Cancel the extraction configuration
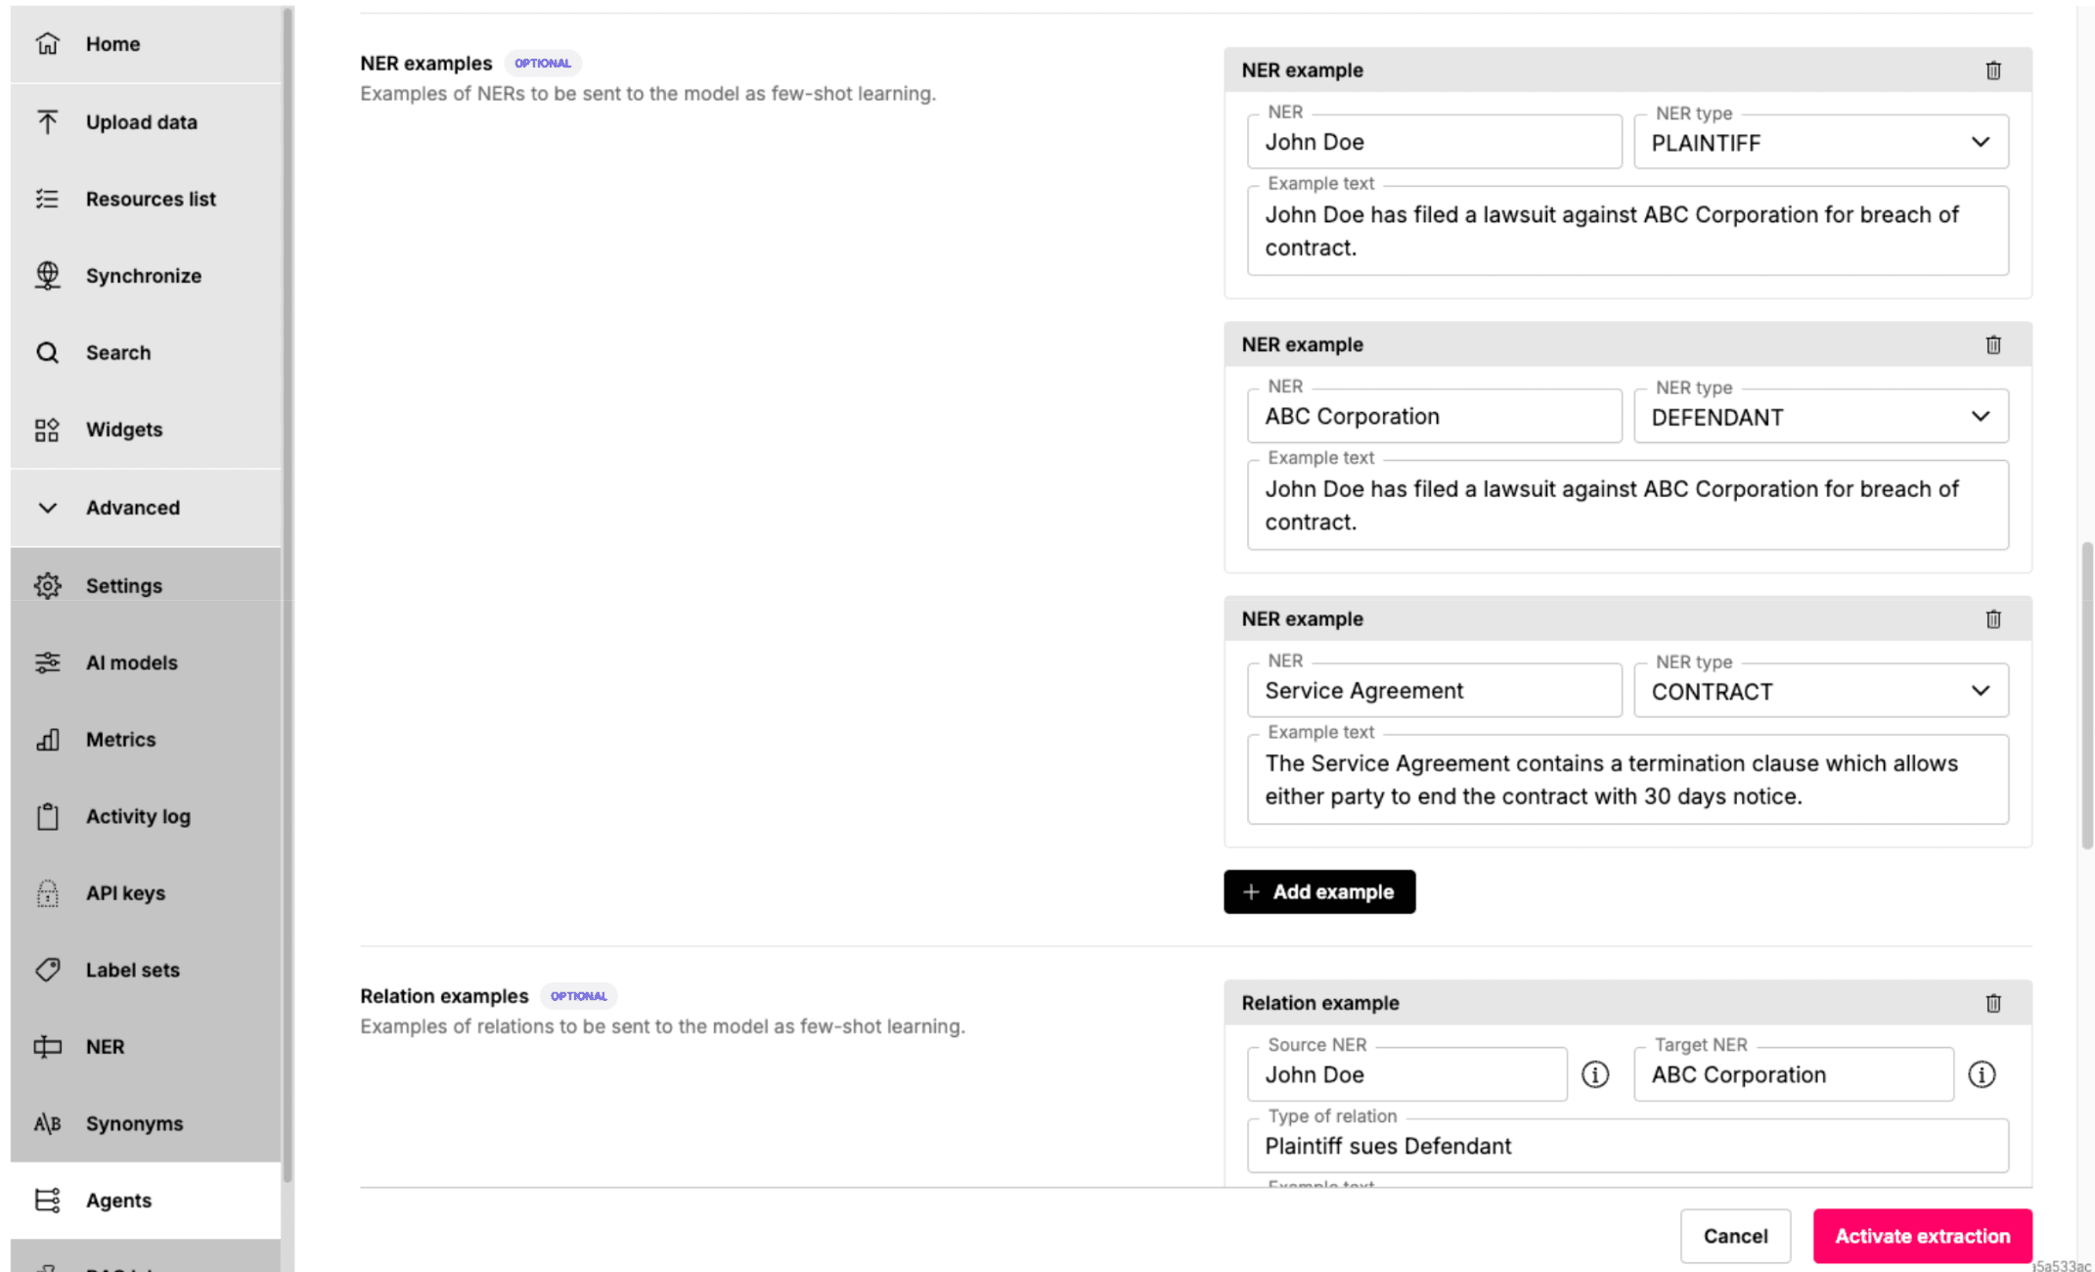2095x1272 pixels. pyautogui.click(x=1734, y=1236)
